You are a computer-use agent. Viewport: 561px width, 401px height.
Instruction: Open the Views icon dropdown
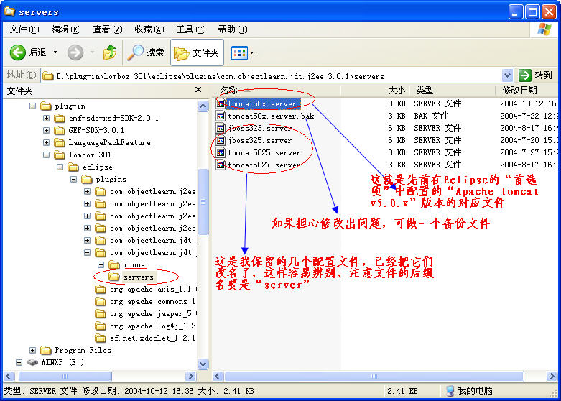tap(242, 52)
